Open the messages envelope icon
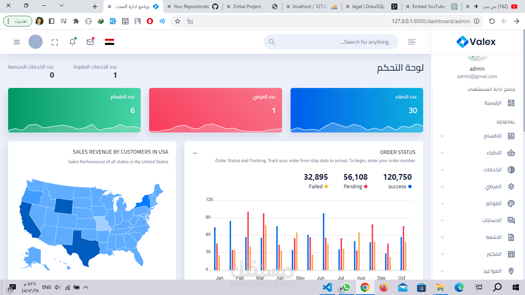Screen dimensions: 525x295 coord(90,42)
